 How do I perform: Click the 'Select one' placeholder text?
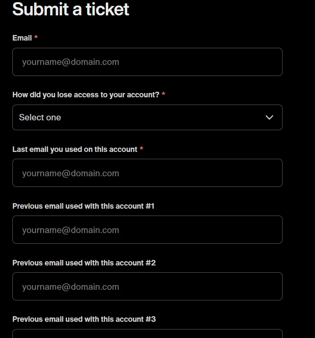pos(40,117)
